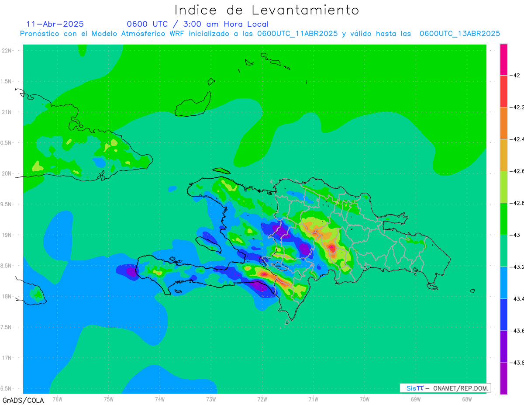Viewport: 524px width, 405px height.
Task: Click the Great Inagua island outline near 21N
Action: pos(193,104)
